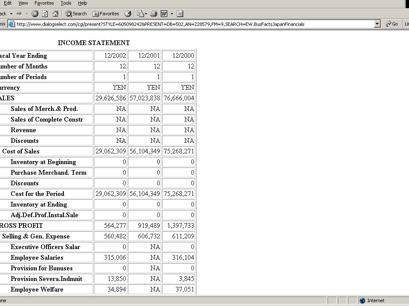
Task: Click the Go button
Action: pyautogui.click(x=392, y=24)
